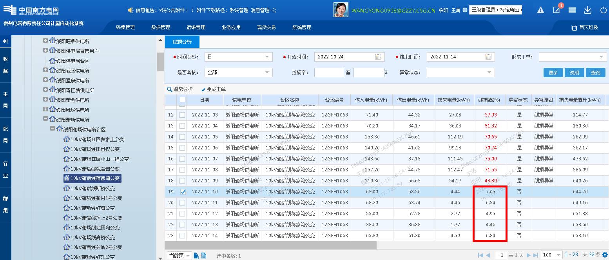Expand the 绥阳旺草供电所 tree node
The height and width of the screenshot is (260, 609).
pyautogui.click(x=45, y=40)
